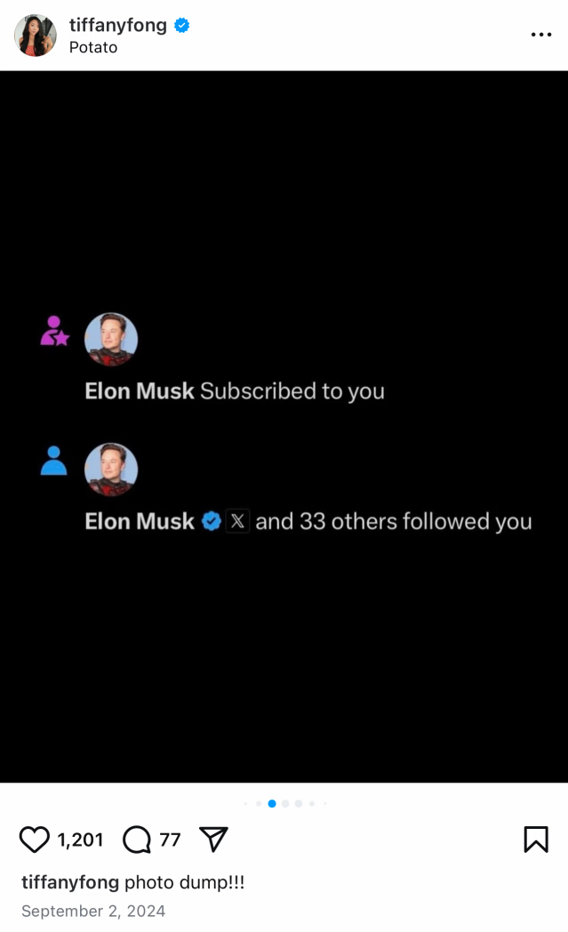568x932 pixels.
Task: Open tiffanyfong's profile picture
Action: point(35,35)
